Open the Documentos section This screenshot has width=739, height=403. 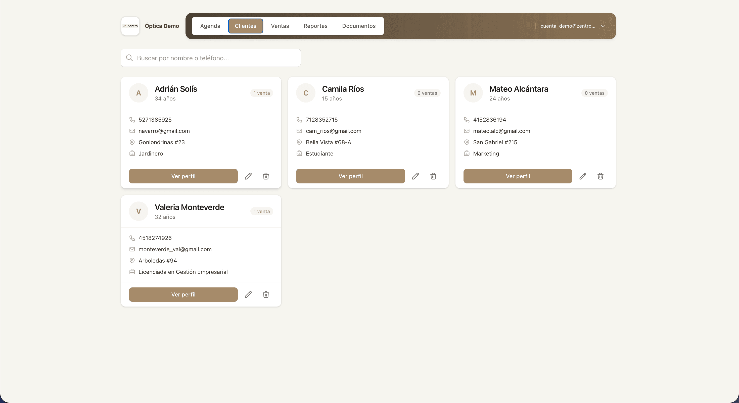click(359, 26)
